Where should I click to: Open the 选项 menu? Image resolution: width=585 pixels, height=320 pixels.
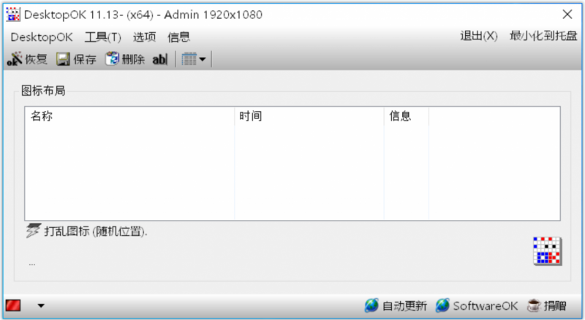pyautogui.click(x=144, y=37)
